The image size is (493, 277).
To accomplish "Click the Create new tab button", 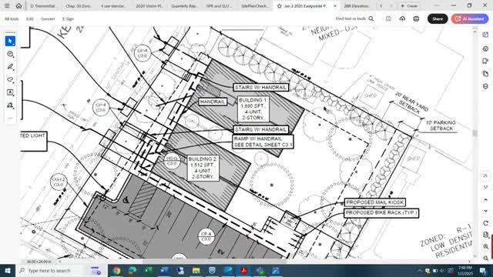I will pos(409,6).
